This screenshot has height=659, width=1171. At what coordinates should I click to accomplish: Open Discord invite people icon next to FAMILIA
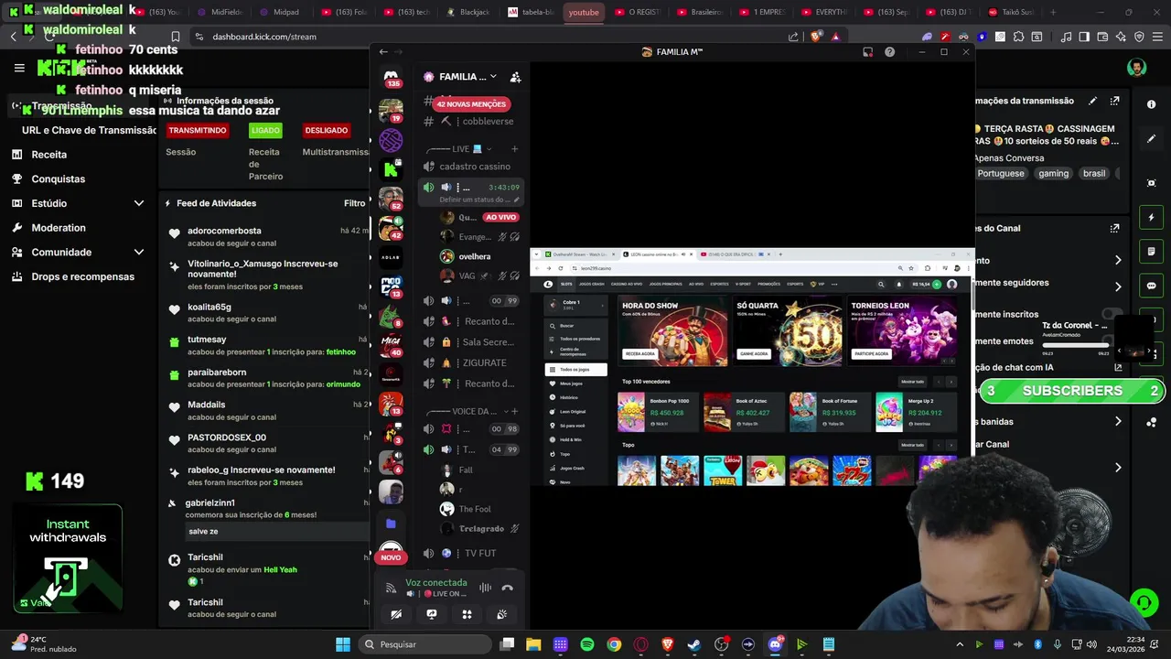point(516,77)
